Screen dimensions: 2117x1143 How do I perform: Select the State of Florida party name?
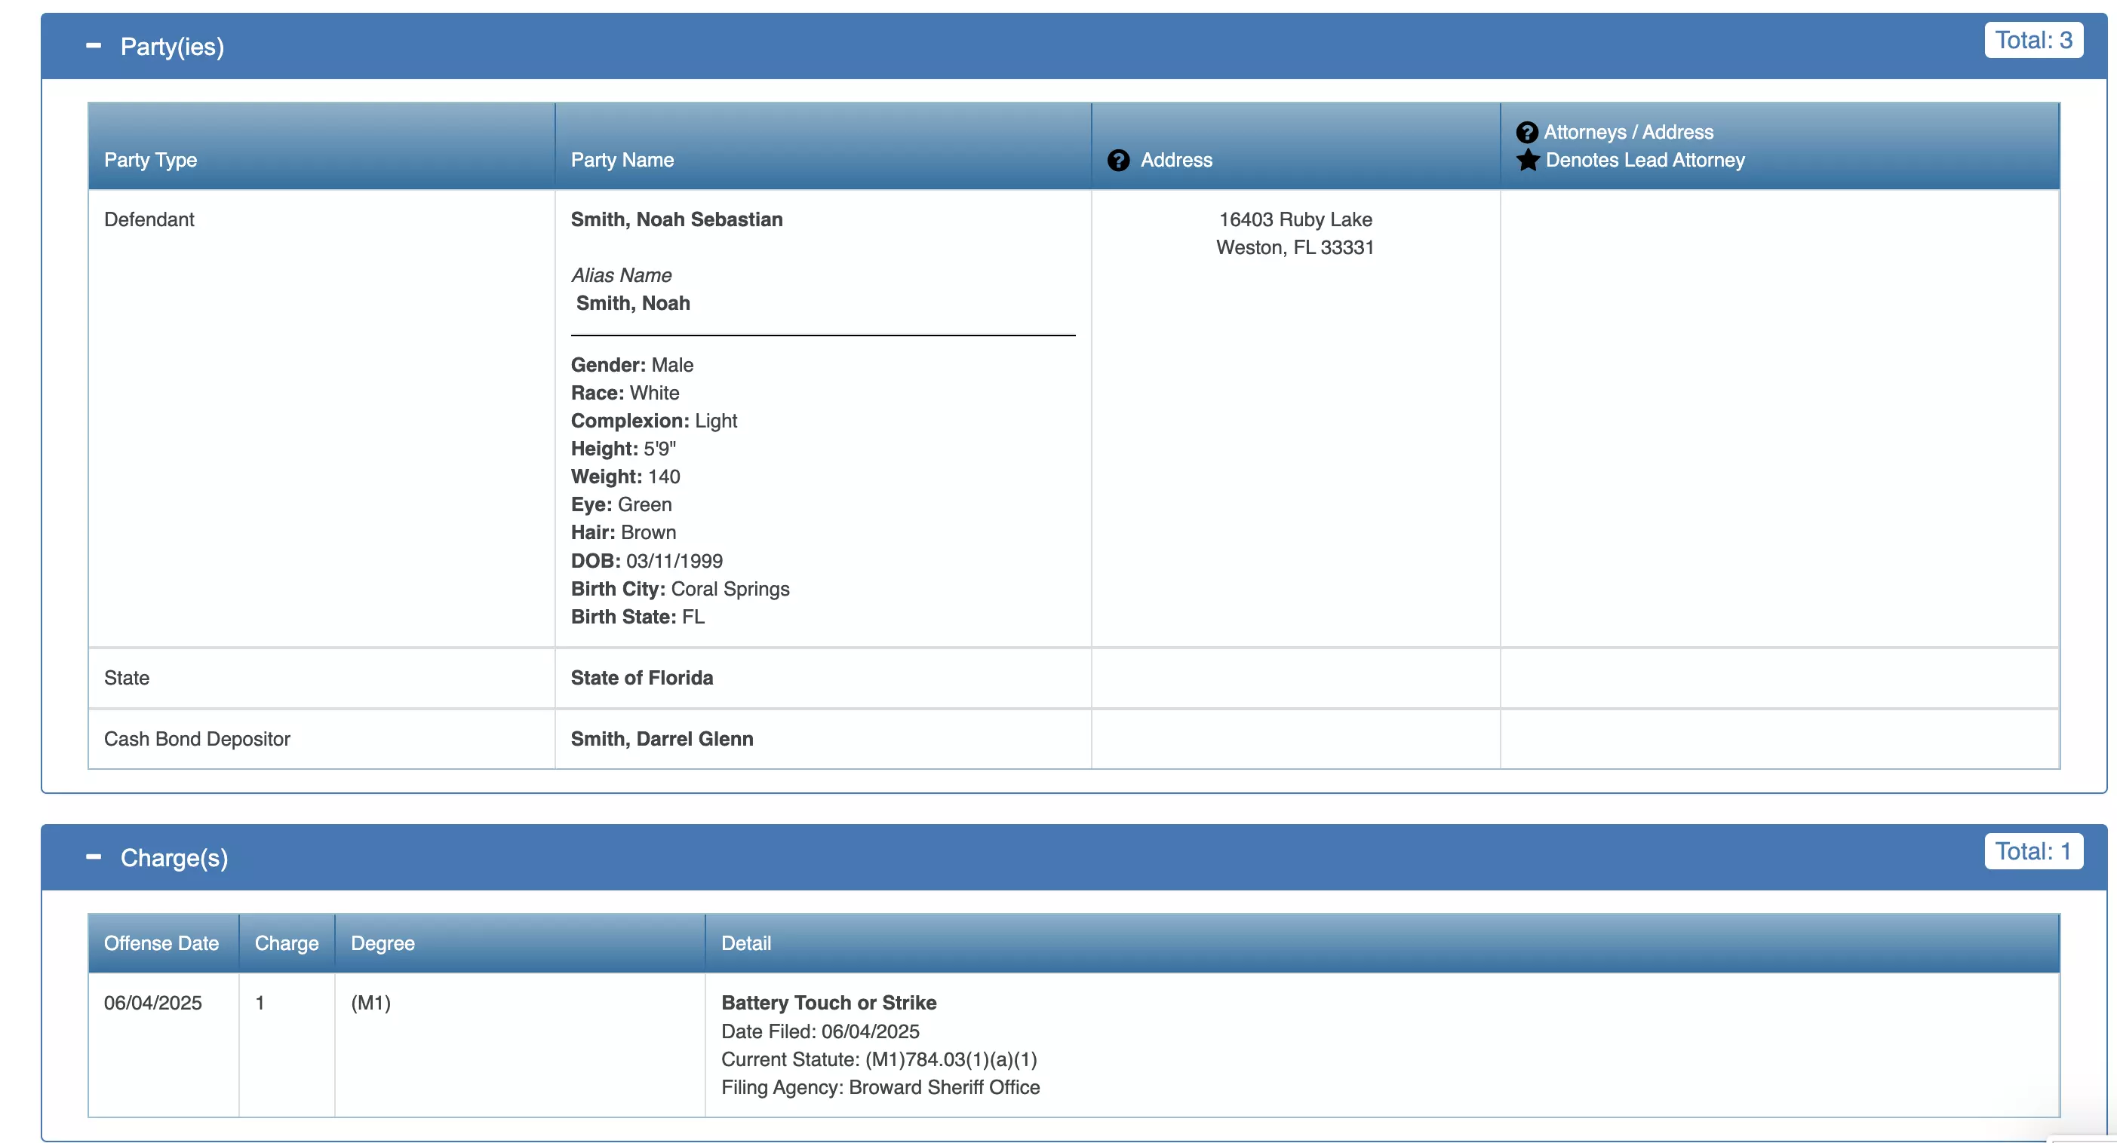[642, 677]
